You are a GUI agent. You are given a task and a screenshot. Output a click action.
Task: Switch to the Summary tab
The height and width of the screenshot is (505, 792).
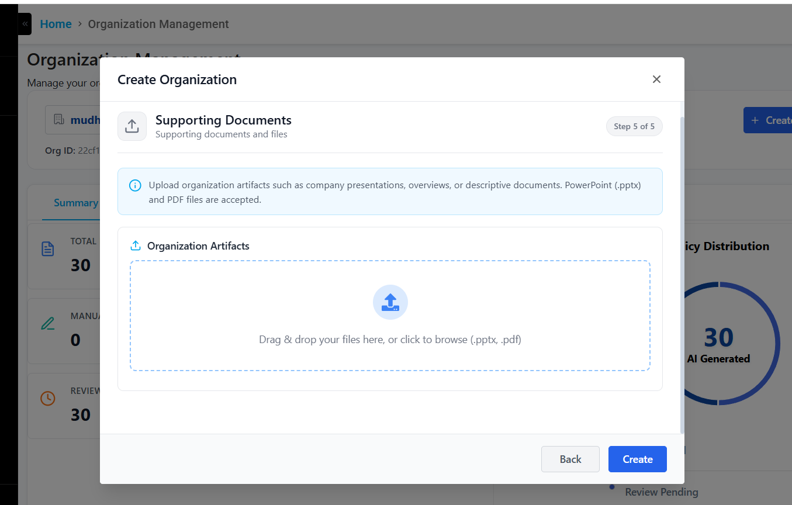point(75,203)
